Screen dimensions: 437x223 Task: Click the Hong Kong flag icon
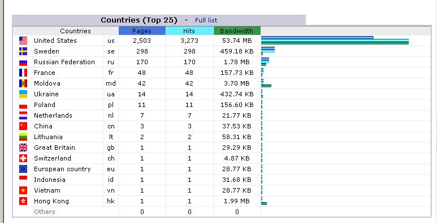(x=23, y=201)
